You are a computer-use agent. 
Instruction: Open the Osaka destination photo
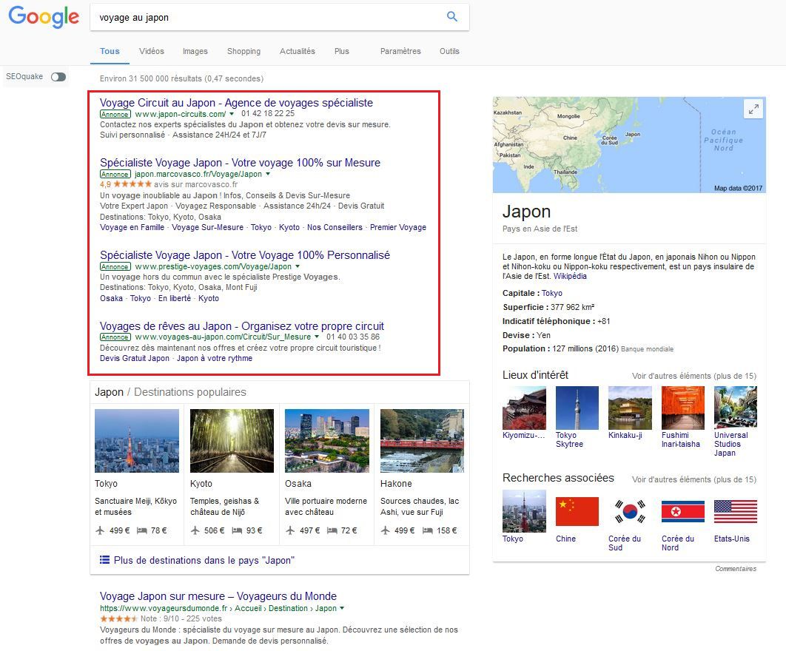(327, 441)
